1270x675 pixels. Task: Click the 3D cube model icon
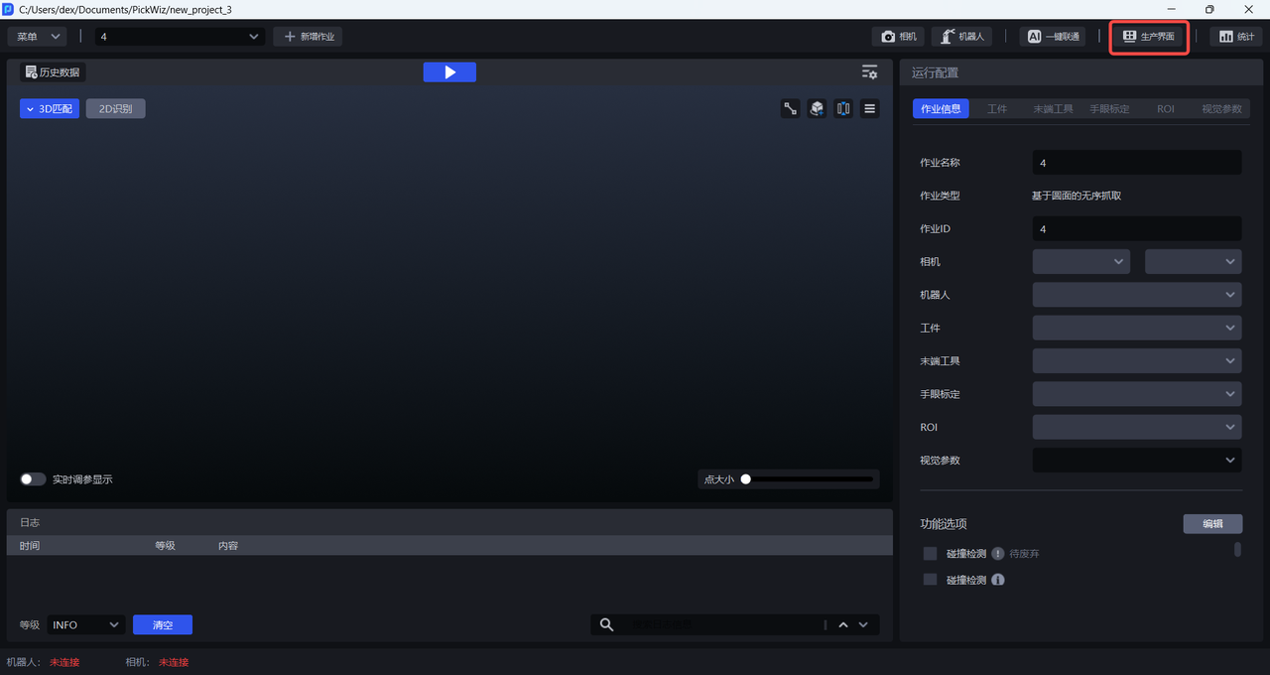click(x=817, y=109)
